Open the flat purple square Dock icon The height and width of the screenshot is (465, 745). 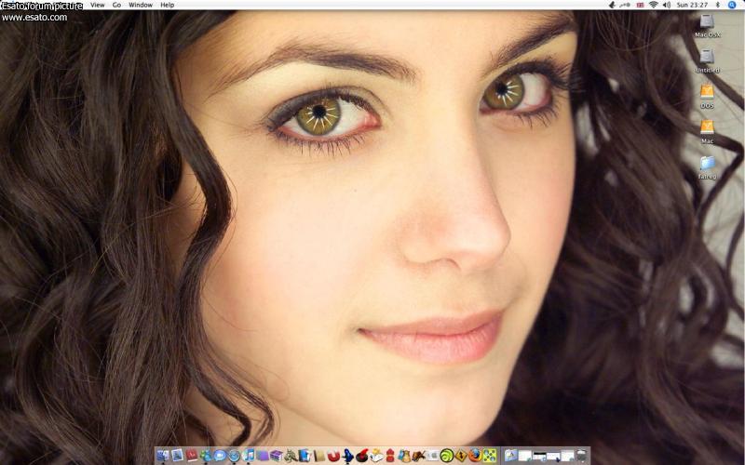263,456
